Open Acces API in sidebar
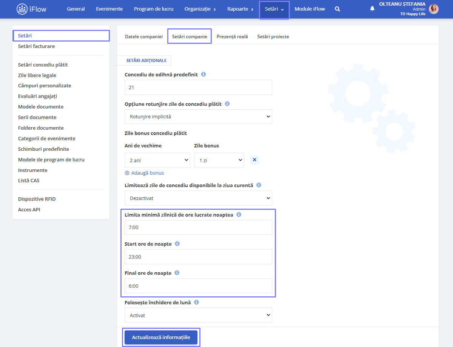The height and width of the screenshot is (347, 453). click(29, 209)
